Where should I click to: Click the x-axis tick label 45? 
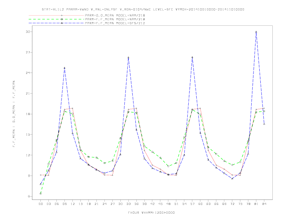(160, 204)
